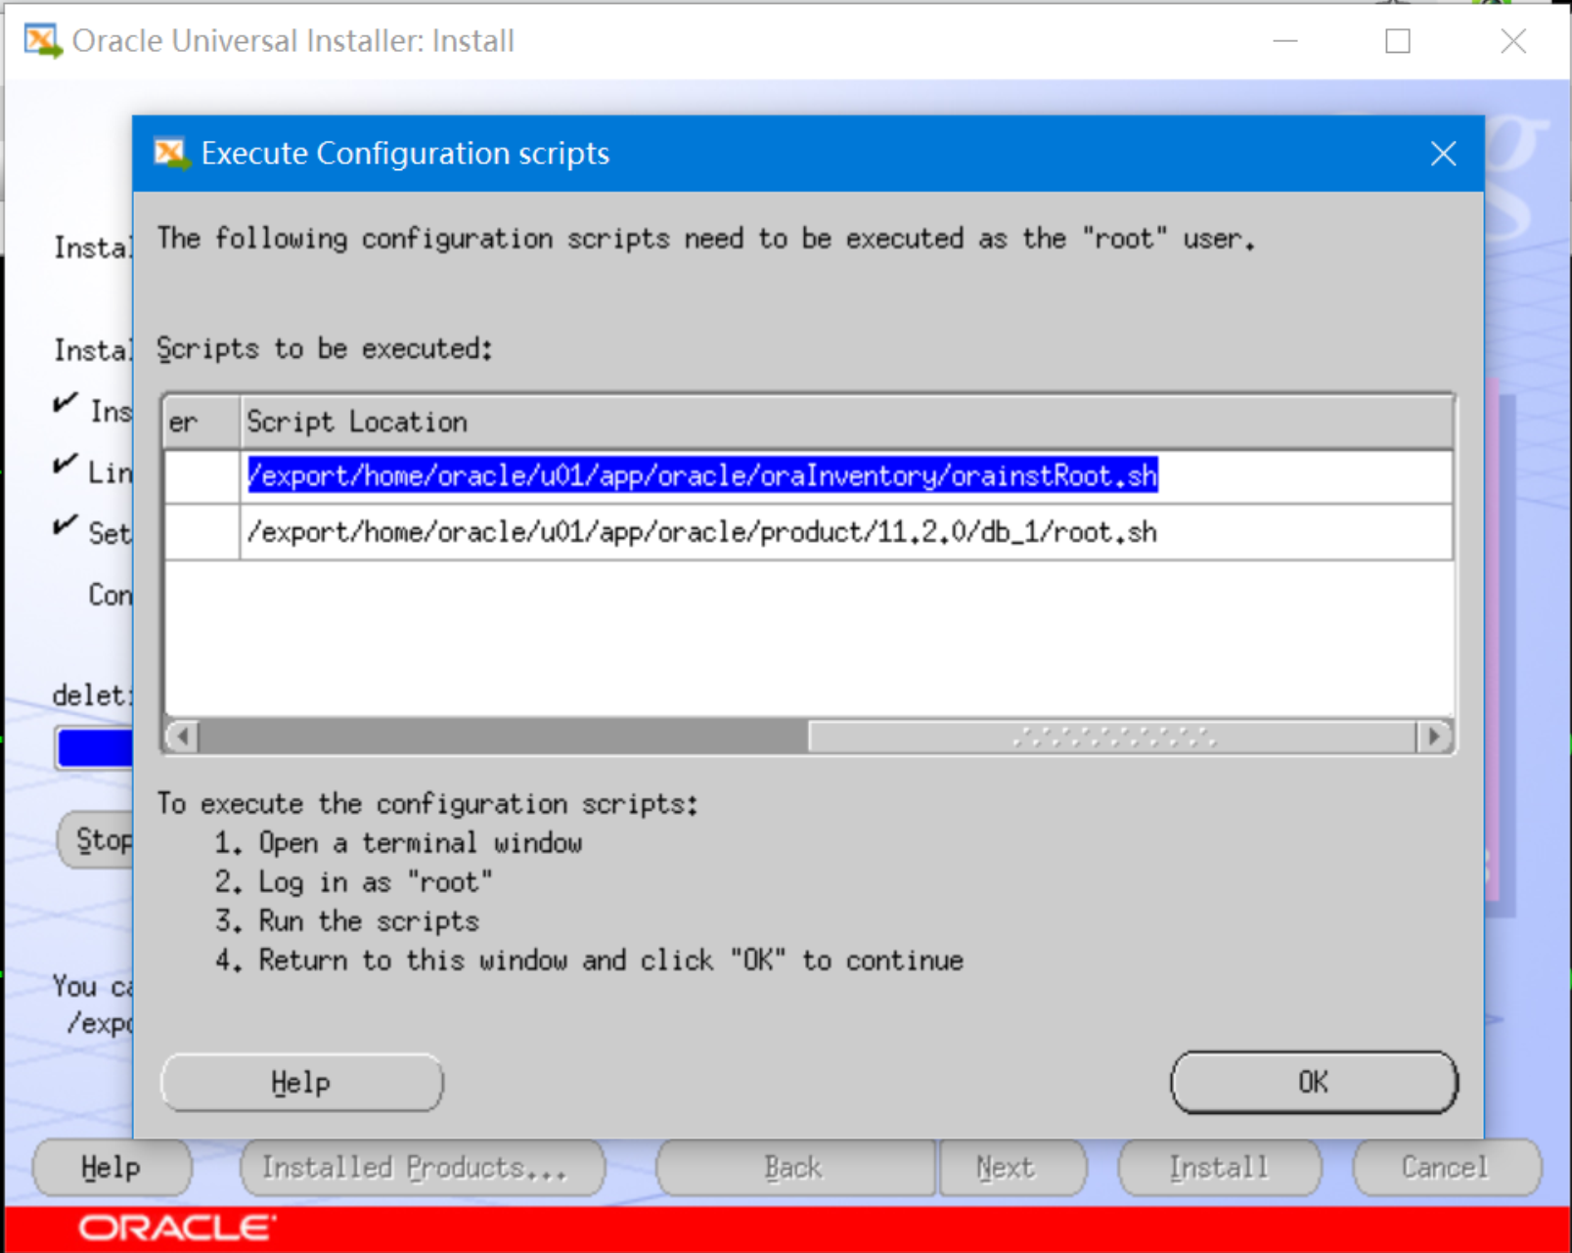Close the Oracle Universal Installer window

[x=1513, y=41]
